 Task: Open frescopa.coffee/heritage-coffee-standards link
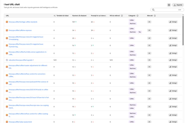point(23,22)
